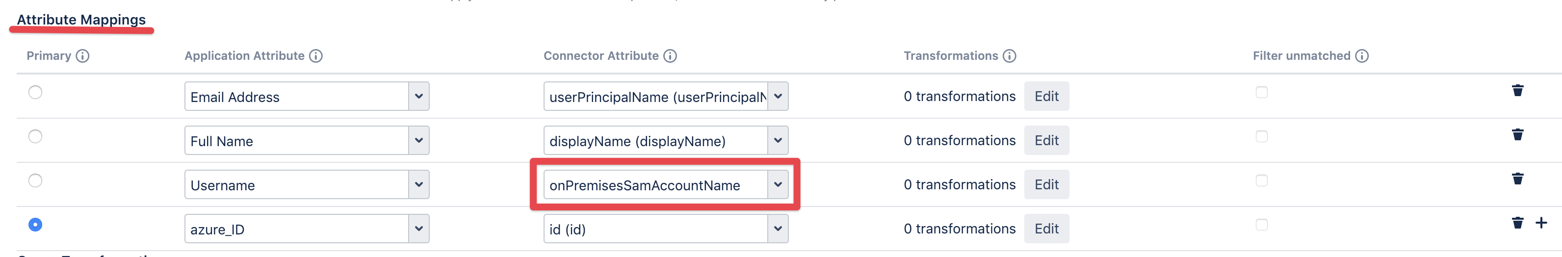Delete the Full Name mapping row
The height and width of the screenshot is (257, 1562).
(1517, 134)
